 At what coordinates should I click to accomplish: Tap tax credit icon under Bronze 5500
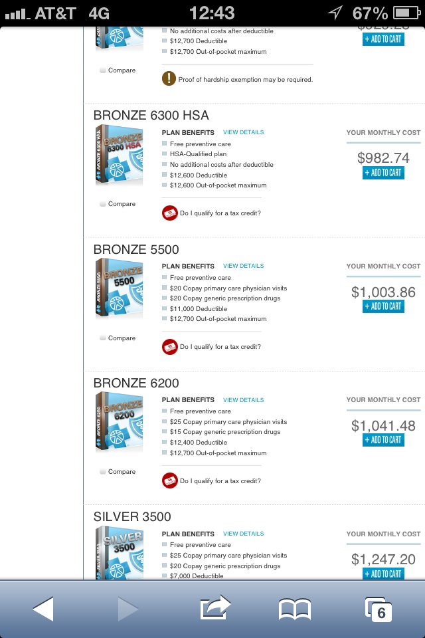(169, 347)
